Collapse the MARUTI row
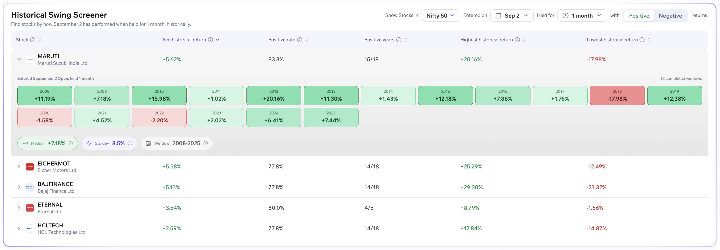Viewport: 720px width, 250px height. (19, 59)
